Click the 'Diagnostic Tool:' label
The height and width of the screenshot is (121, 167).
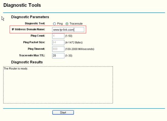35,24
